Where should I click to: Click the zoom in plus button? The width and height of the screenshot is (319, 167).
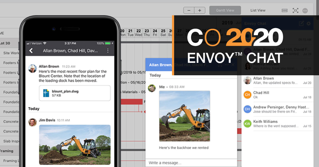(x=199, y=10)
